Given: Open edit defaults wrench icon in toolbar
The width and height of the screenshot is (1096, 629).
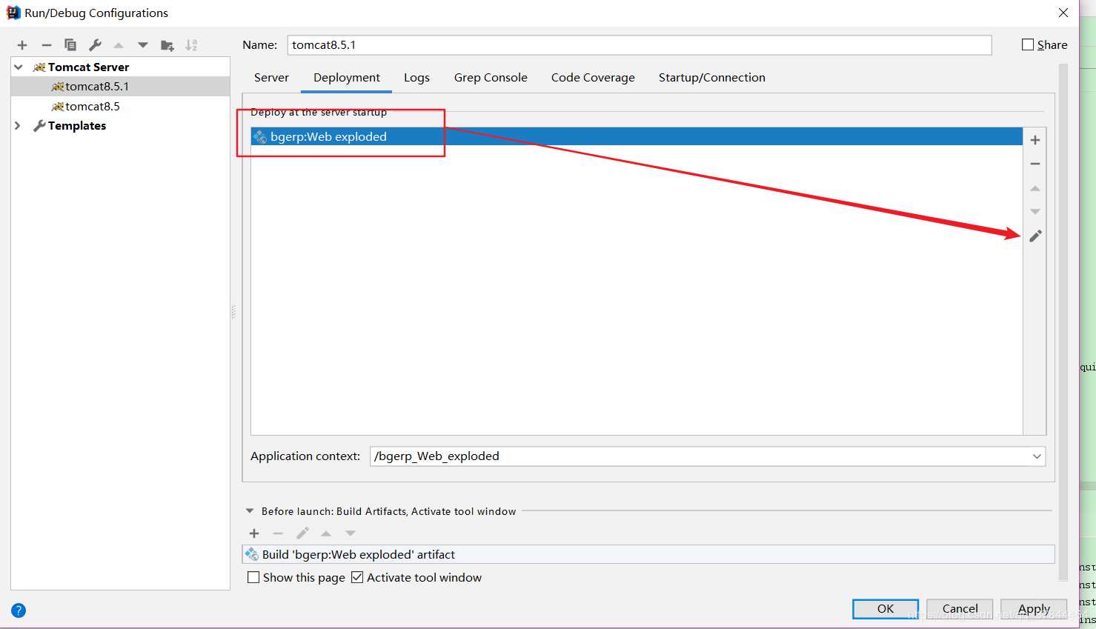Looking at the screenshot, I should [x=95, y=45].
